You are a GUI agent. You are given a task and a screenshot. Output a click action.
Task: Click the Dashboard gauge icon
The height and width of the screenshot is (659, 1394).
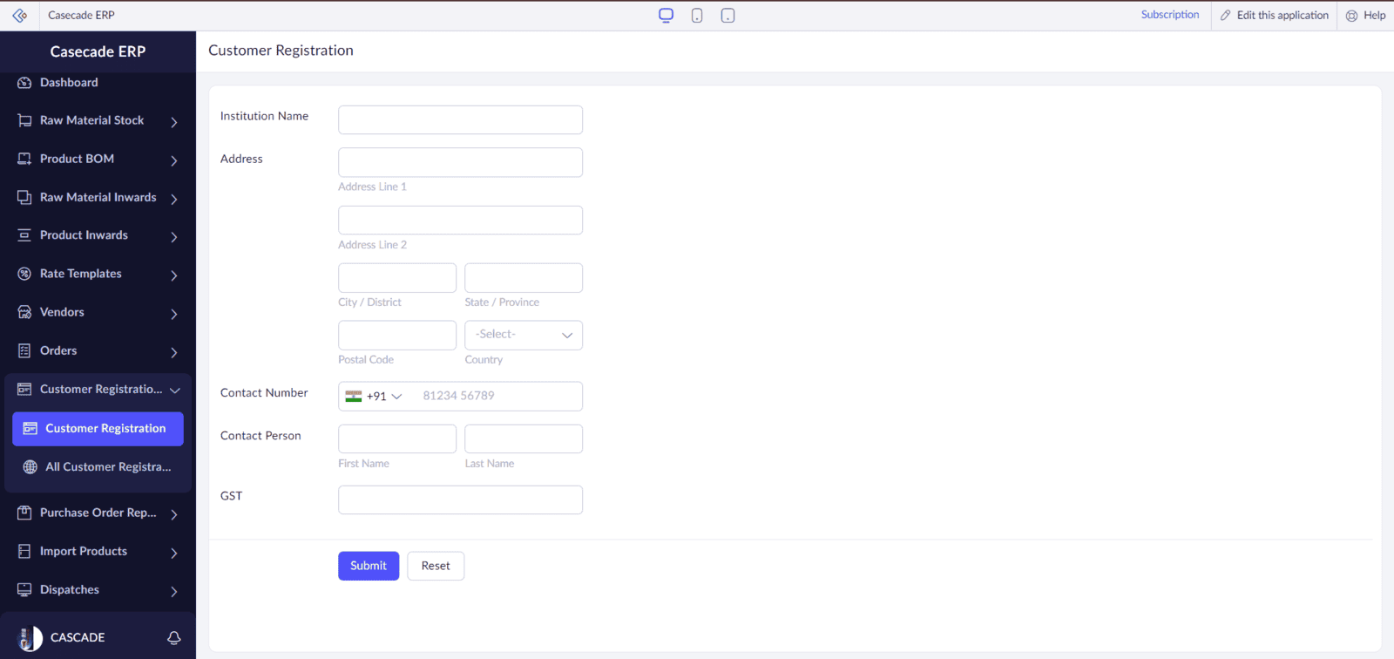[x=24, y=83]
